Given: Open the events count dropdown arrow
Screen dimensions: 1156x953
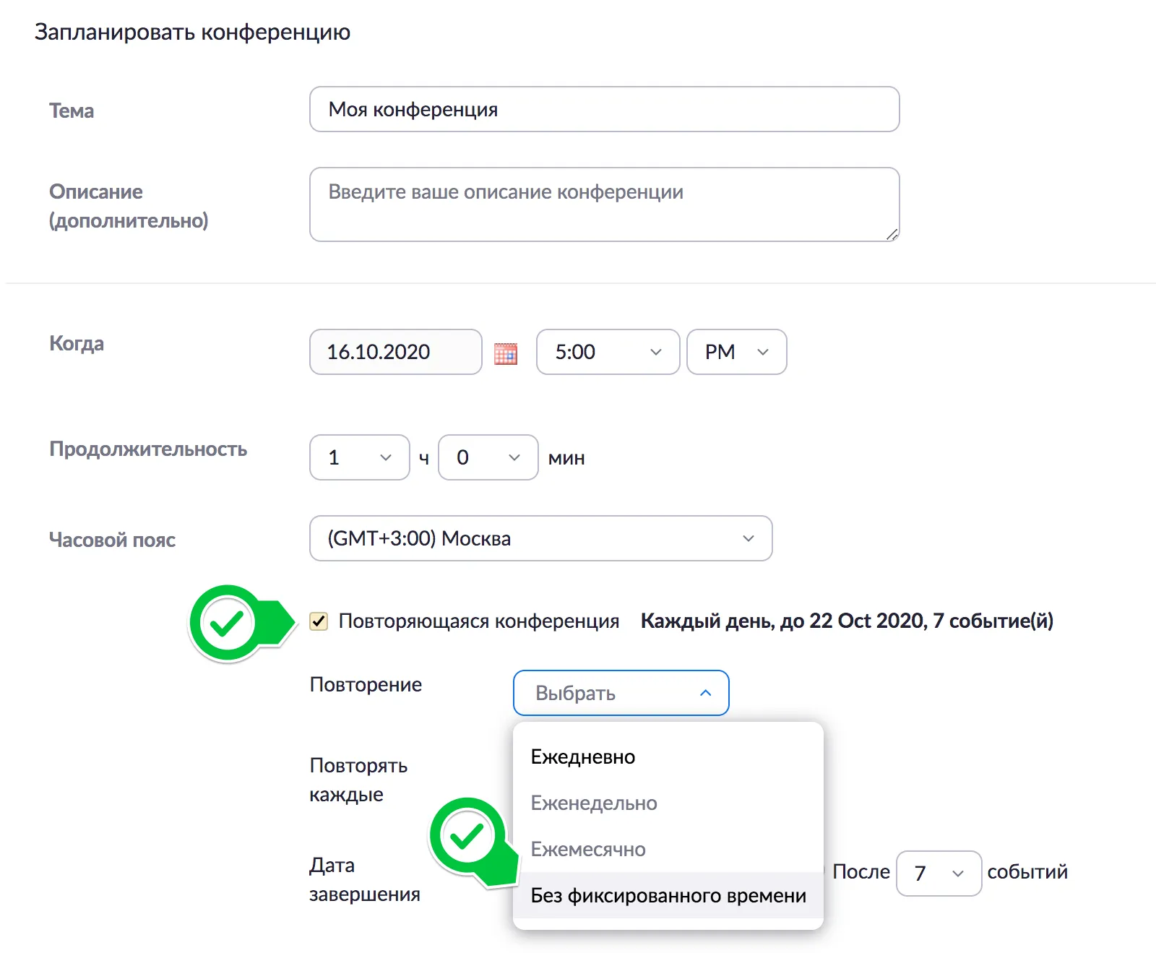Looking at the screenshot, I should pos(959,874).
